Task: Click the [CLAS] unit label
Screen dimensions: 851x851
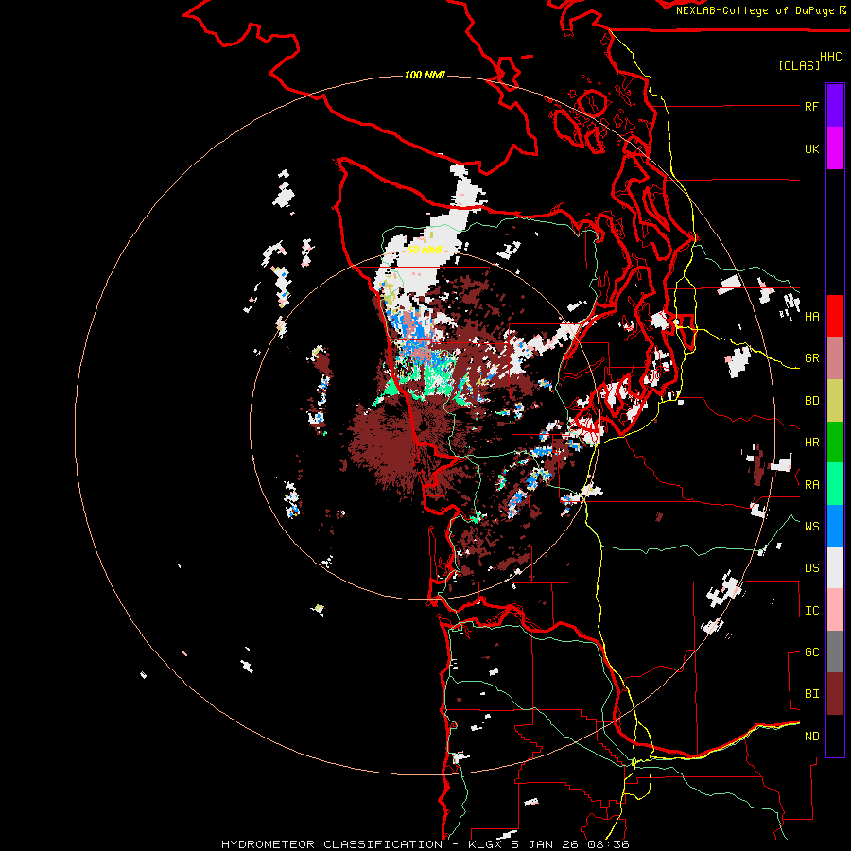Action: pos(799,65)
